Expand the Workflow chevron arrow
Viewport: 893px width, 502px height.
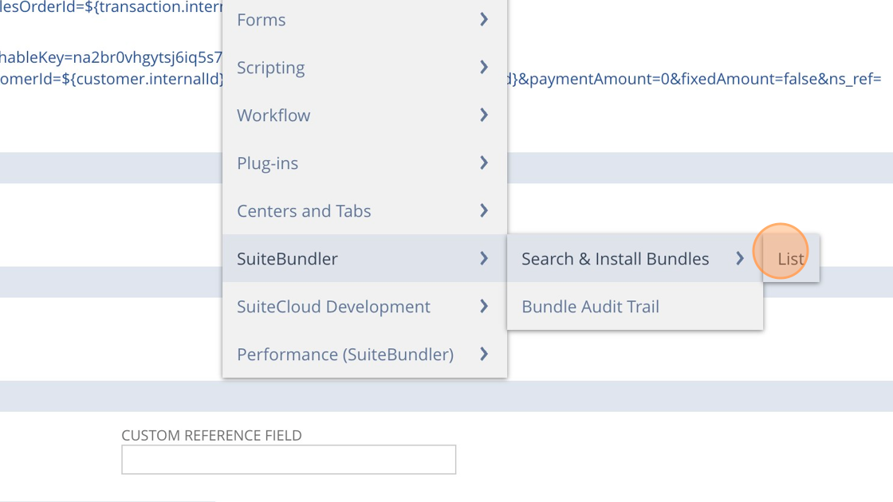(484, 115)
